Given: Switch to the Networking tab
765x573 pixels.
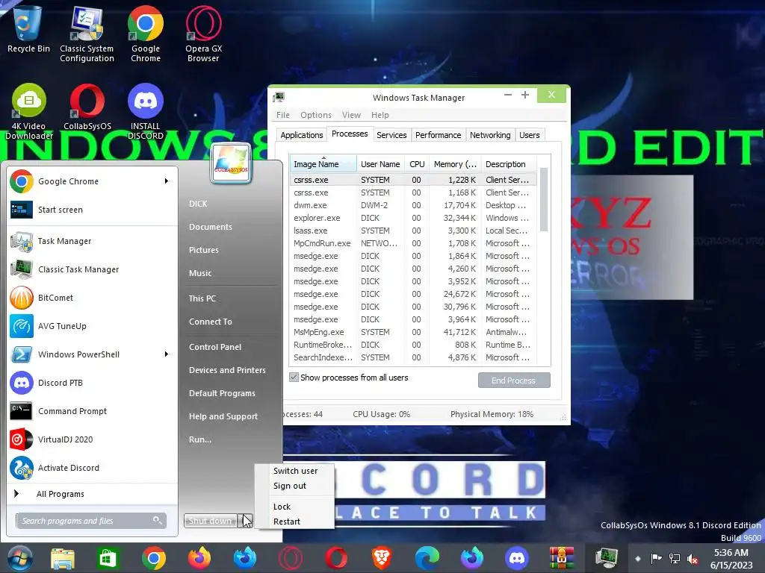Looking at the screenshot, I should point(490,135).
